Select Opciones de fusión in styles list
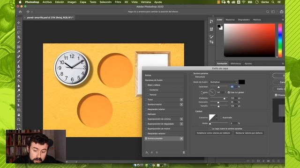Image resolution: width=300 pixels, height=168 pixels. click(x=164, y=80)
